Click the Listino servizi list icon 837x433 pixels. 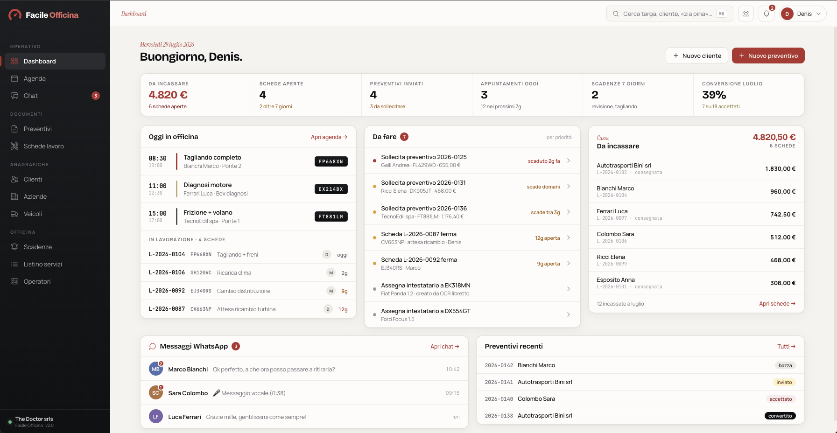click(14, 264)
